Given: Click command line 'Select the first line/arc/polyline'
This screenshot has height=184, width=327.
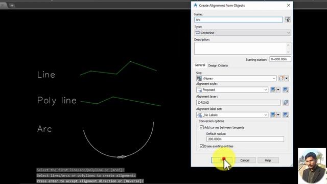Looking at the screenshot, I should coord(80,170).
